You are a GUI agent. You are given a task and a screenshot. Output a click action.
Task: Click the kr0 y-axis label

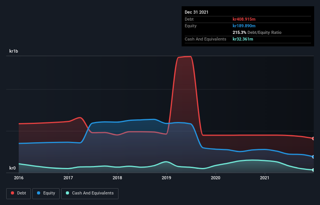[12, 168]
